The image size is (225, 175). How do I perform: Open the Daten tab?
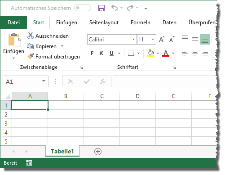[169, 22]
